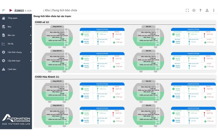Click the red temperature gauge in first Dung tích panel
This screenshot has width=218, height=136.
tap(113, 35)
